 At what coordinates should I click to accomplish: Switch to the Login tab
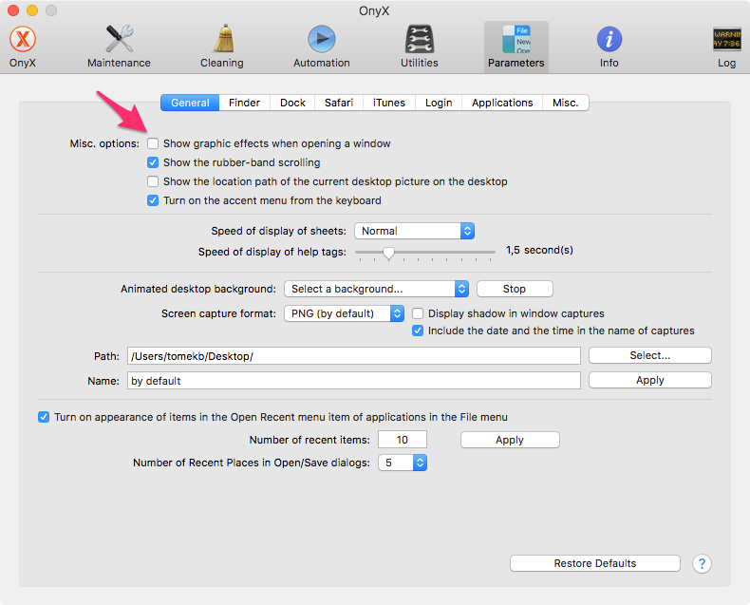click(x=439, y=103)
